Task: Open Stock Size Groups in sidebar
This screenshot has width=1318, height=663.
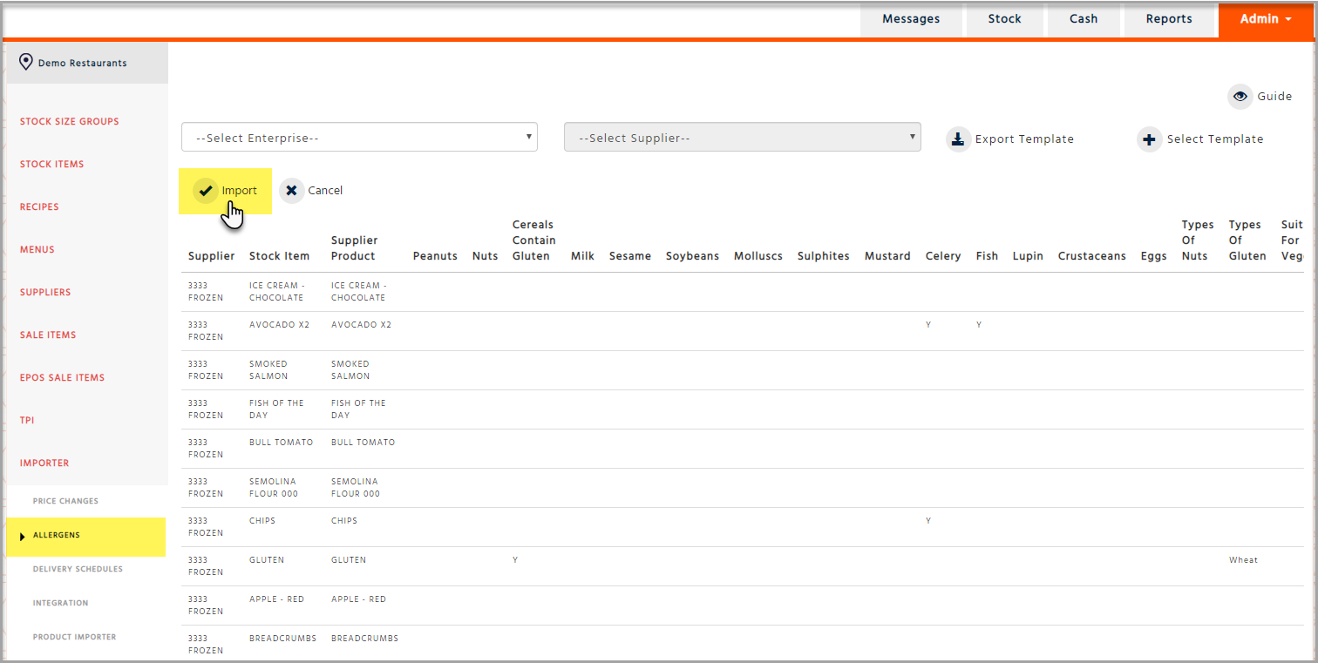Action: 70,122
